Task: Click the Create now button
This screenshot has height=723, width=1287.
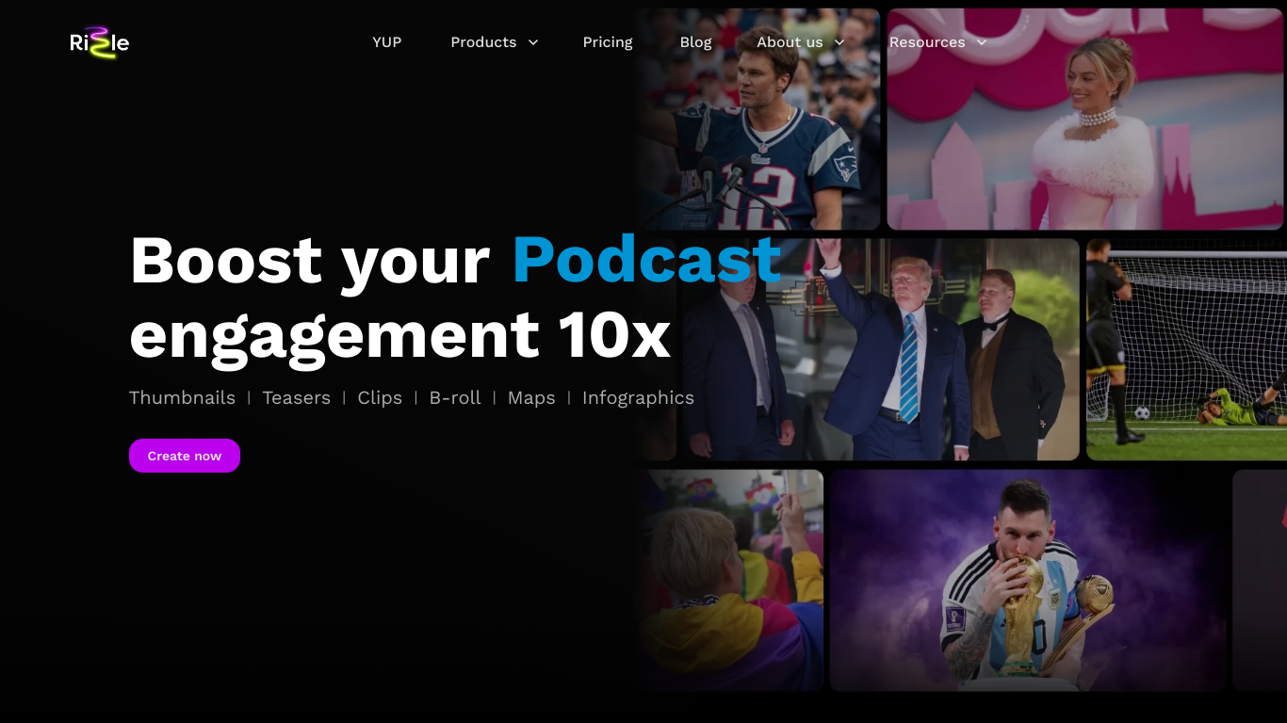Action: coord(185,456)
